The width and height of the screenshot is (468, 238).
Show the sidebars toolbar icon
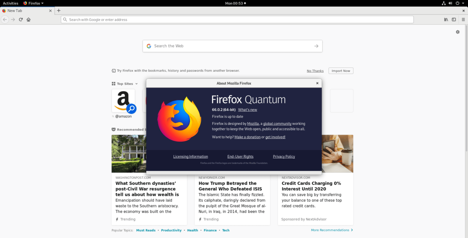[x=454, y=20]
